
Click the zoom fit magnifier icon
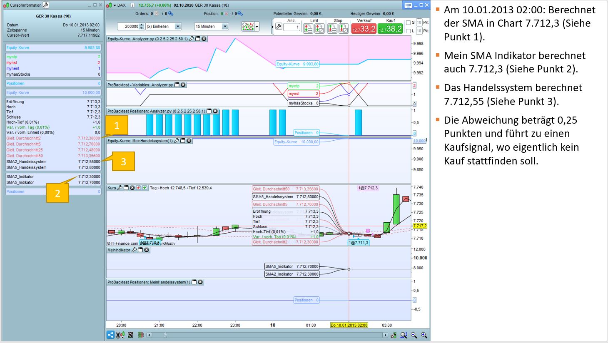(404, 335)
